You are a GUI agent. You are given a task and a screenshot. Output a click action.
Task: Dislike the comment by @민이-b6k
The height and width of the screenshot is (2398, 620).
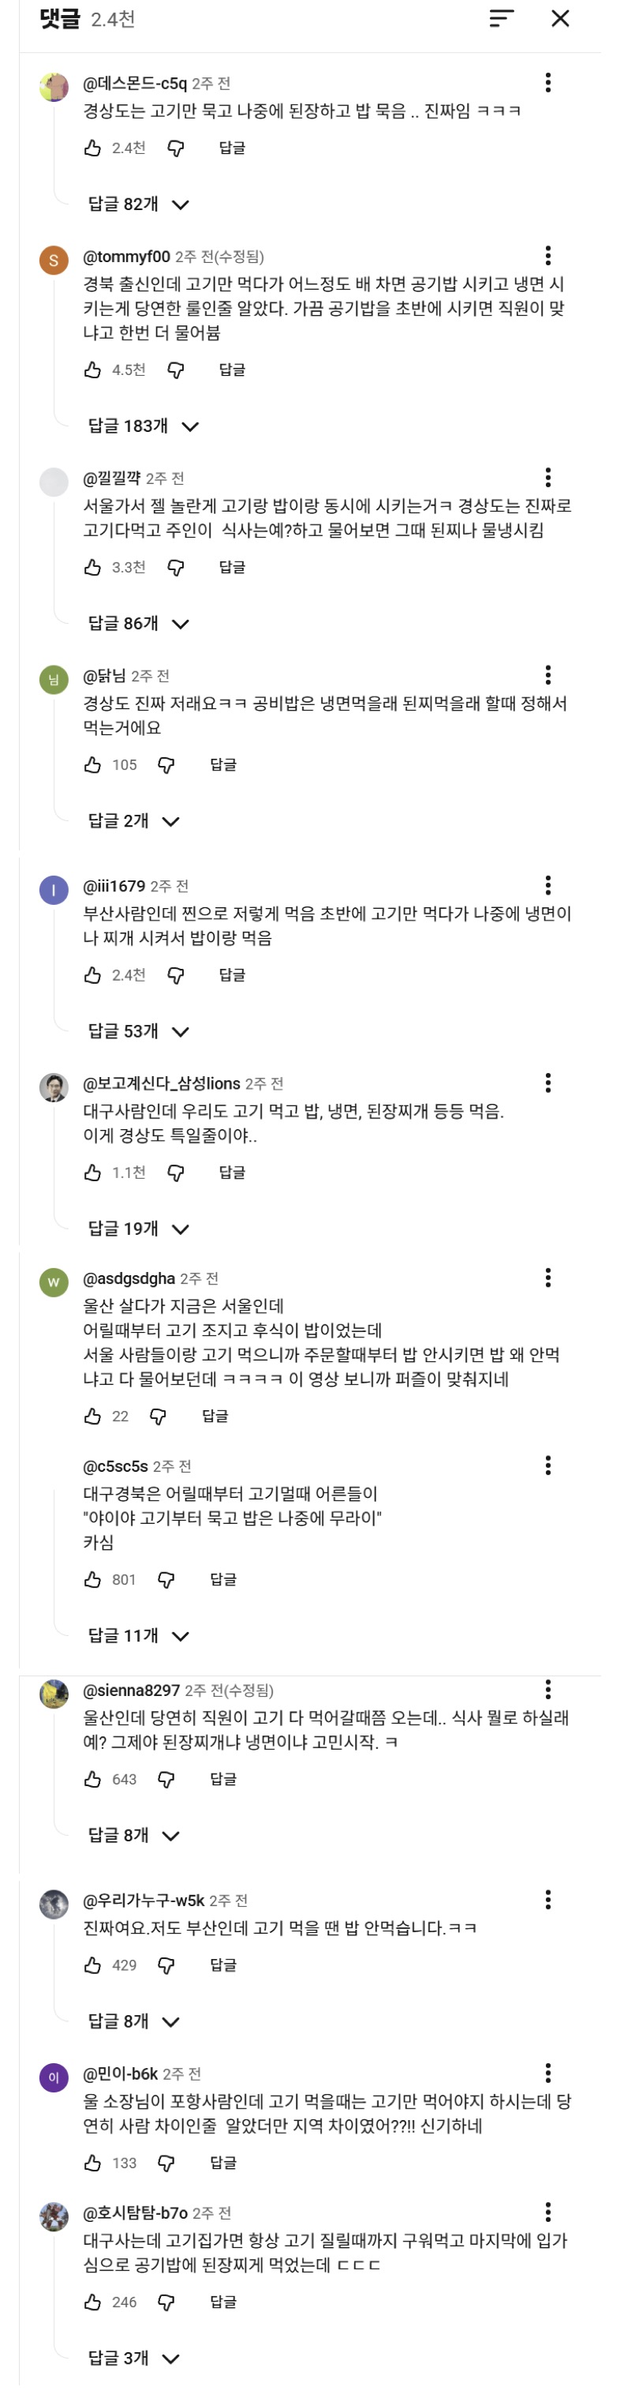click(166, 2163)
